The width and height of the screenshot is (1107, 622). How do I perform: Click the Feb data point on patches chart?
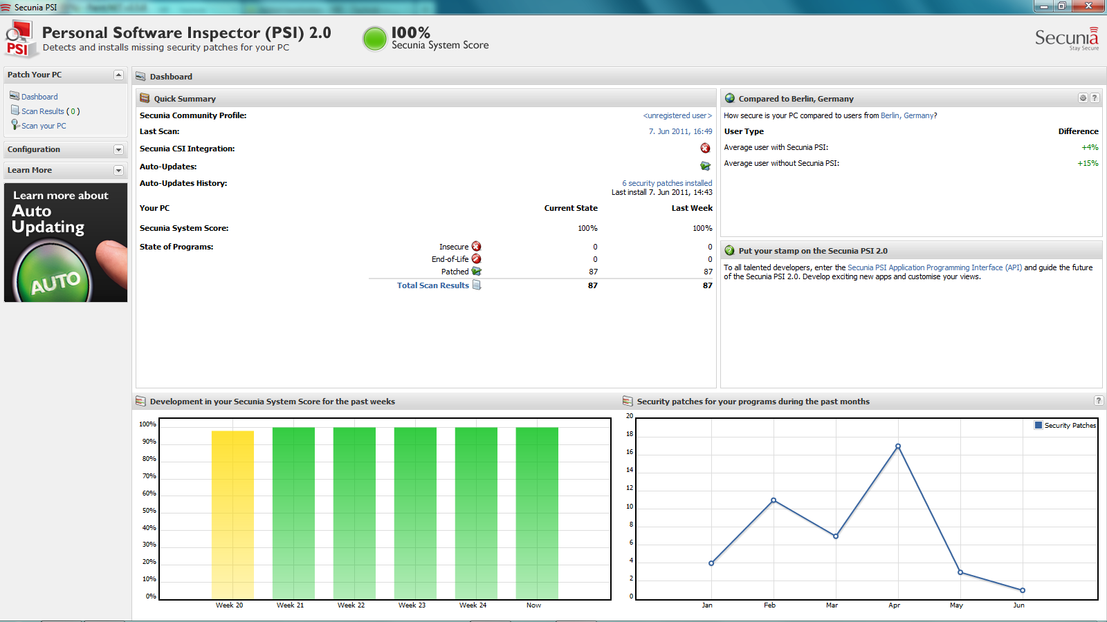[x=774, y=500]
